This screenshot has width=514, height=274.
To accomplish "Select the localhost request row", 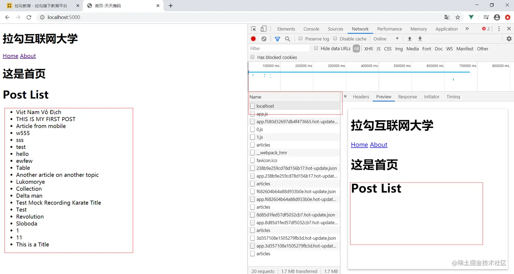I will [294, 106].
